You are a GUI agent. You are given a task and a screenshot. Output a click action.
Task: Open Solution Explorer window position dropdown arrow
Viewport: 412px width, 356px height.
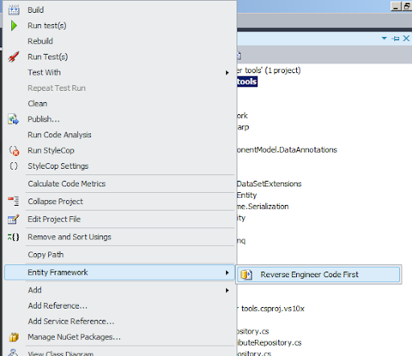coord(384,39)
